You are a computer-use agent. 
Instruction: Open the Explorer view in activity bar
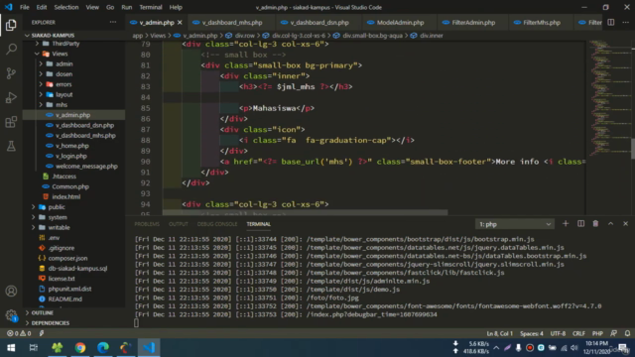pos(11,25)
